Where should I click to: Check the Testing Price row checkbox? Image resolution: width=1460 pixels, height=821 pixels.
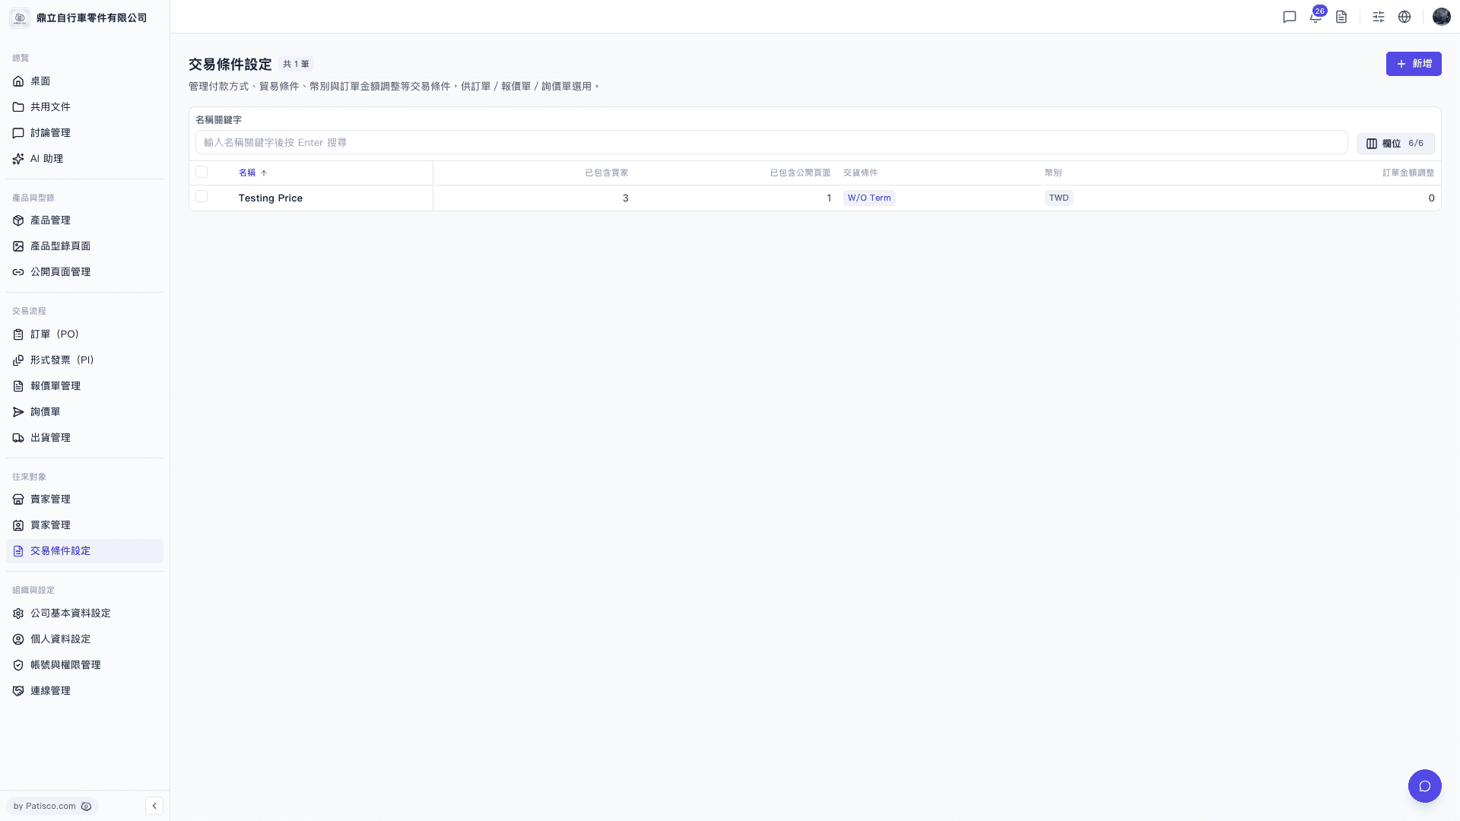tap(202, 197)
